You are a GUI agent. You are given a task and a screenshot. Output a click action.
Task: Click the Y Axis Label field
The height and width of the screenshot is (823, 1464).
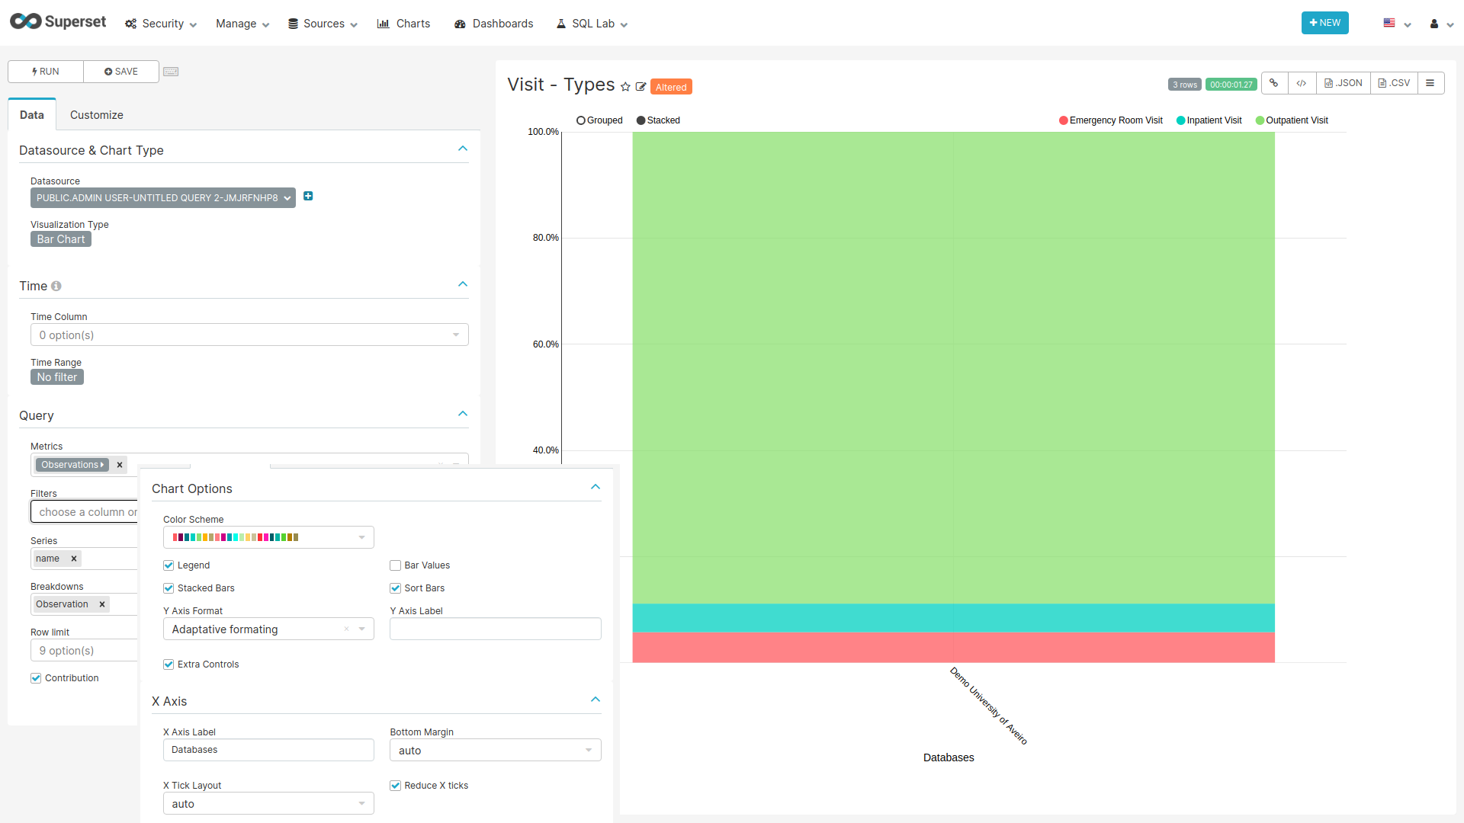(x=496, y=629)
